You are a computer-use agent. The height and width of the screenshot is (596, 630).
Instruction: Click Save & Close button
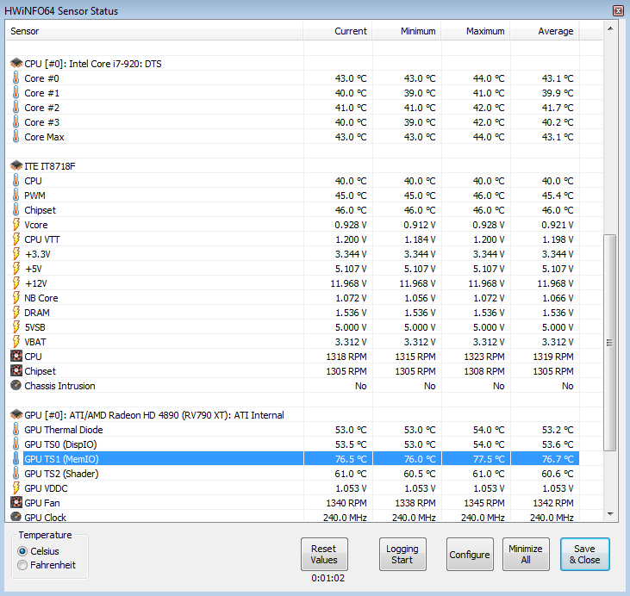(x=585, y=555)
